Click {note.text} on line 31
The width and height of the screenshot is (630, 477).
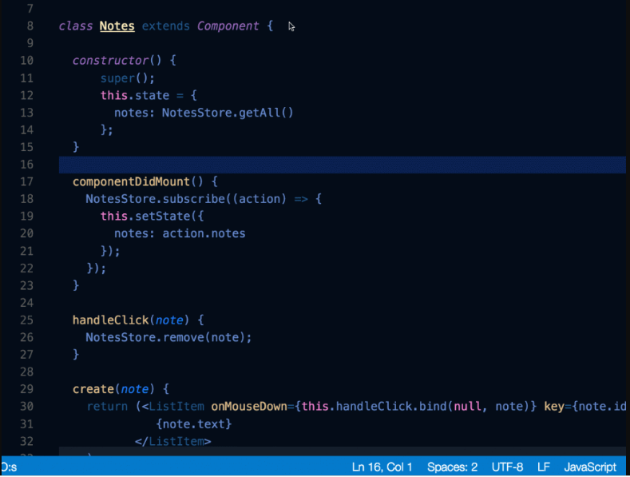click(194, 424)
